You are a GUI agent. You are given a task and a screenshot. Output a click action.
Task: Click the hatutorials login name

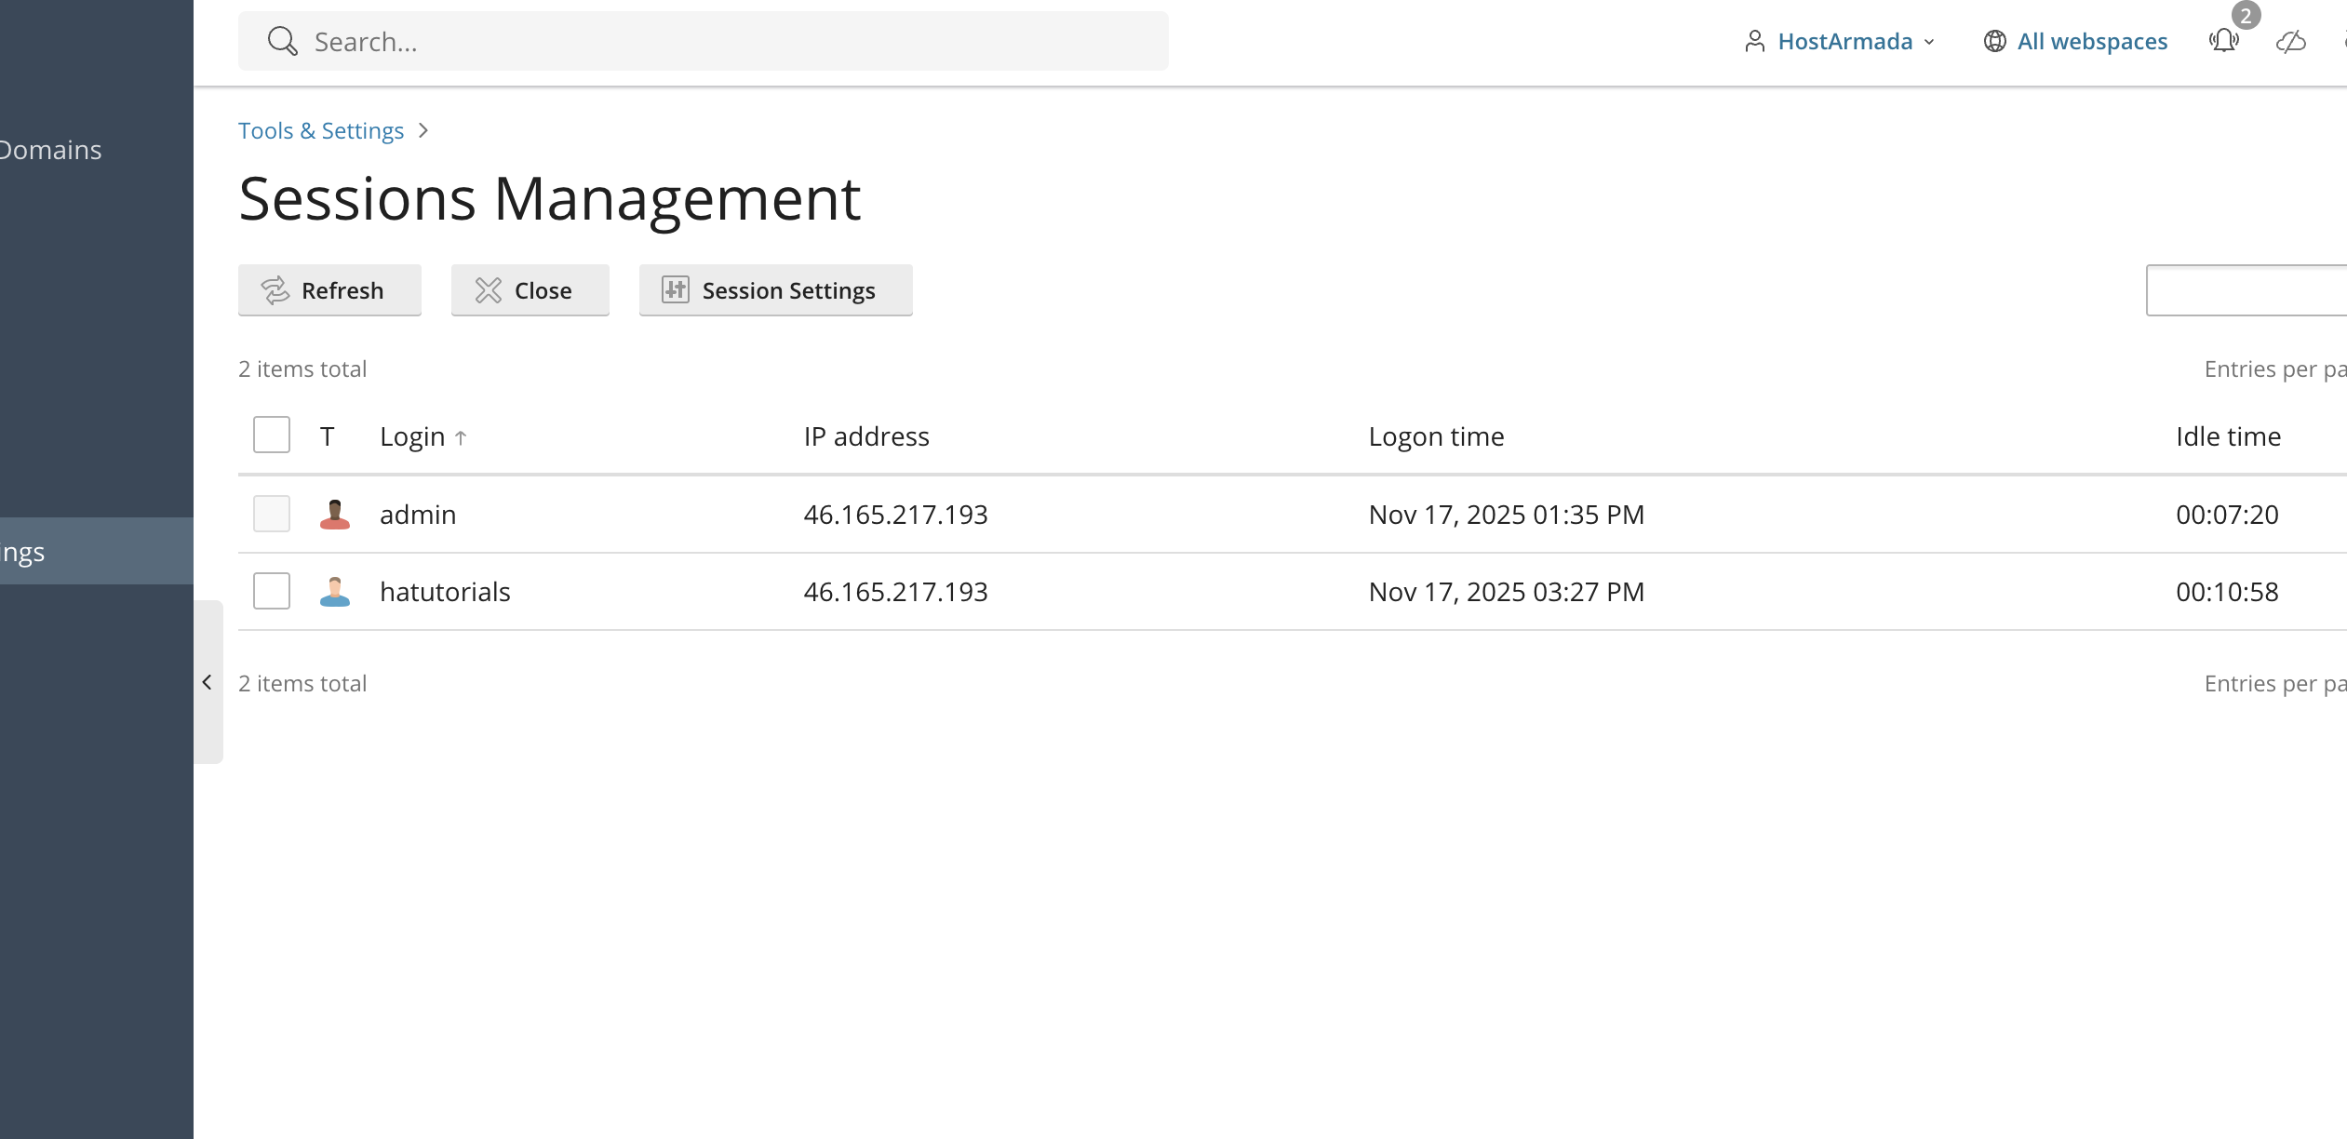pyautogui.click(x=445, y=591)
